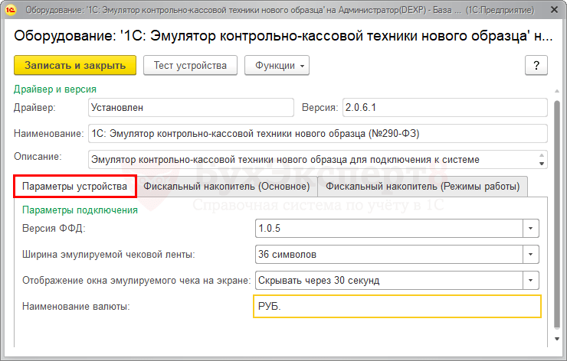
Task: Click the 'Версия ФФД:' label
Action: click(54, 229)
